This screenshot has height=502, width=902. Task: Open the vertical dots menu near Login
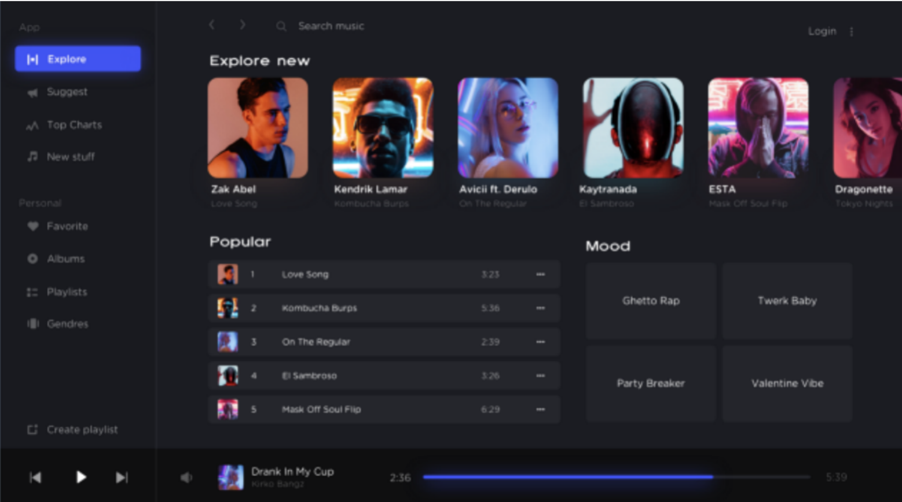point(852,32)
